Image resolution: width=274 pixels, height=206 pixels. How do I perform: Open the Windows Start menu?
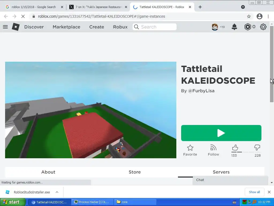[x=13, y=202]
